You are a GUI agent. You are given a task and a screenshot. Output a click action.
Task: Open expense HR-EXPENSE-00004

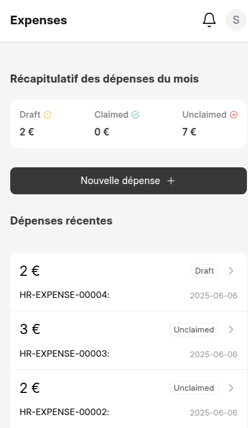click(x=129, y=282)
